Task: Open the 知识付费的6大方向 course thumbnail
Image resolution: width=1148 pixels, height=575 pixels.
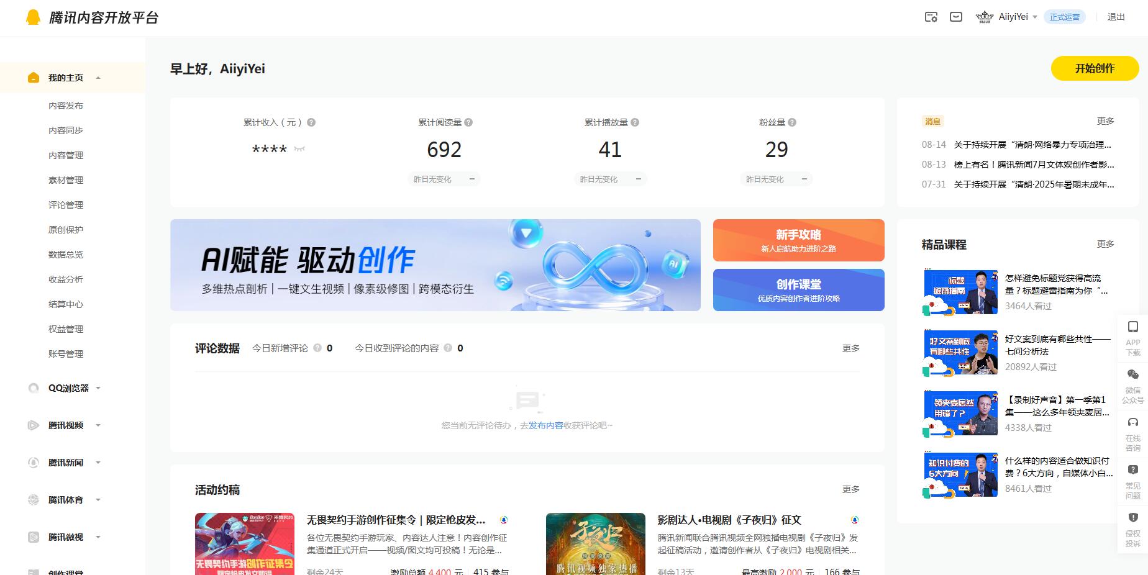Action: pos(959,474)
